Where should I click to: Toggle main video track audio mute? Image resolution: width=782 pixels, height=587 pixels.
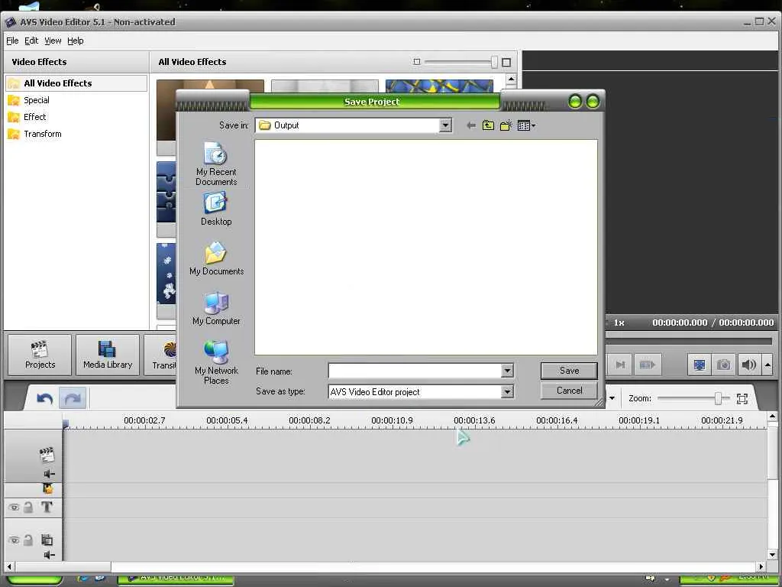click(x=50, y=474)
